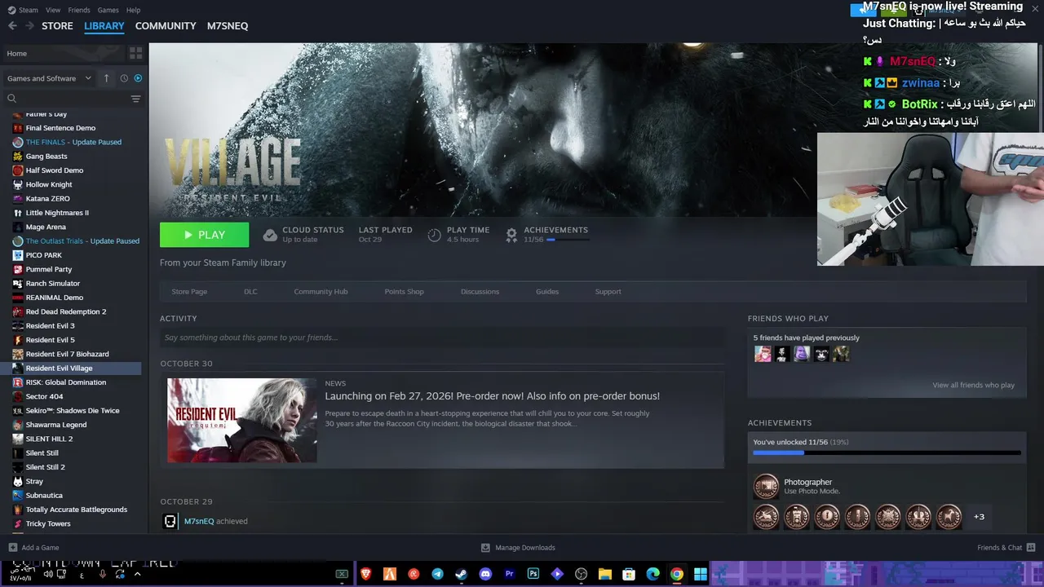1044x587 pixels.
Task: Open advanced filter options in library search
Action: click(135, 99)
